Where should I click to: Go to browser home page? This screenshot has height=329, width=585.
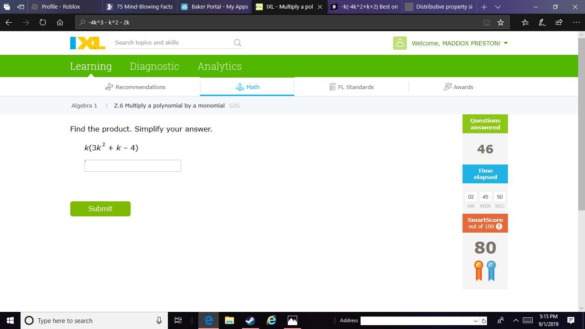[x=60, y=22]
